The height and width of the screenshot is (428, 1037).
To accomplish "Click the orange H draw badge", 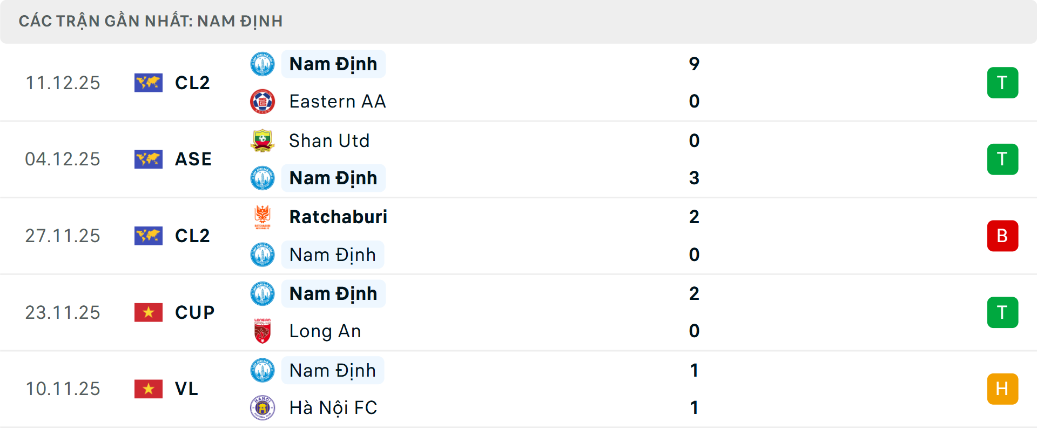I will coord(1002,389).
